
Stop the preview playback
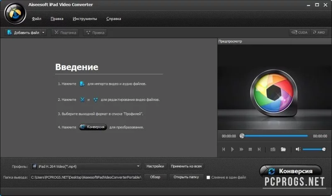(250, 149)
